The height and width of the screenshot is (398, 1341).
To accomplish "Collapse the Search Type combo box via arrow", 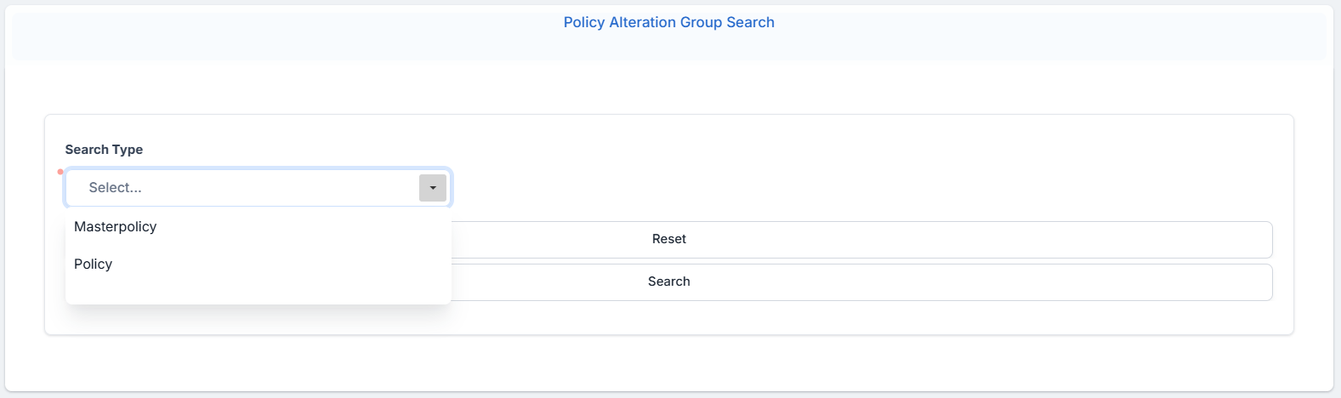I will coord(433,188).
